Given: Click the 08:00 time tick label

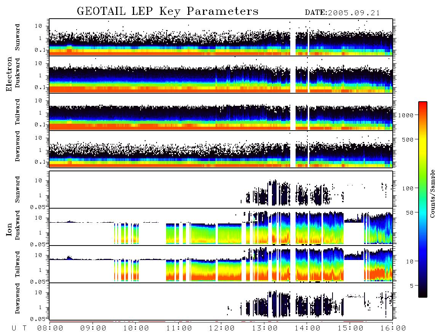Looking at the screenshot, I should (x=50, y=329).
